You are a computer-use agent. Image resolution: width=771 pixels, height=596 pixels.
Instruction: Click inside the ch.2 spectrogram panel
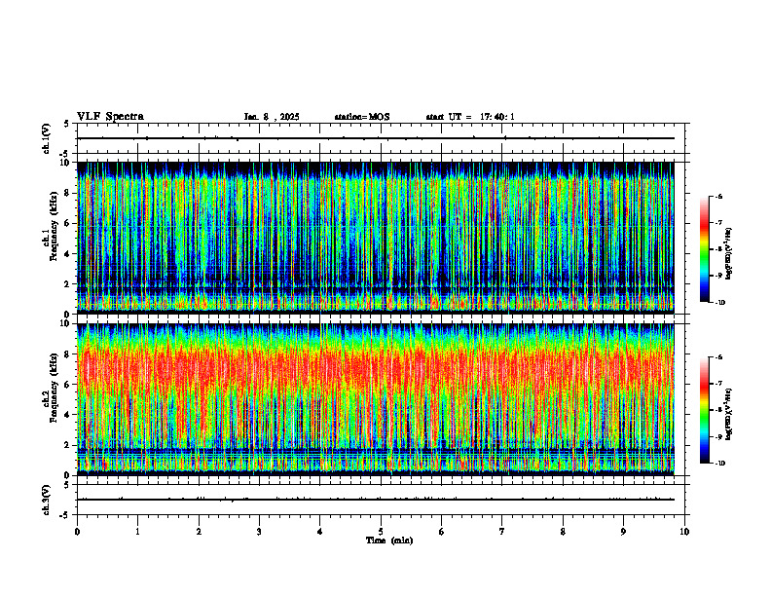tap(376, 399)
